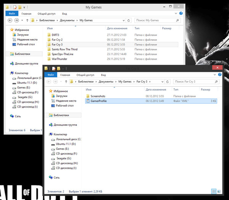This screenshot has width=229, height=200.
Task: Click Документы breadcrumb in My Games address bar
Action: 67,21
